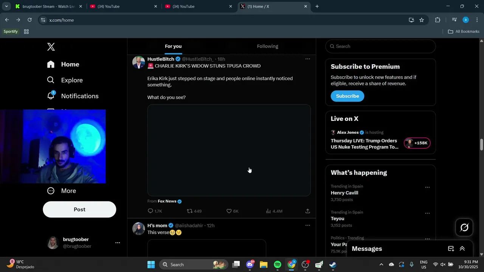Open Henry Cavill trending topic
This screenshot has height=272, width=484.
click(x=344, y=193)
